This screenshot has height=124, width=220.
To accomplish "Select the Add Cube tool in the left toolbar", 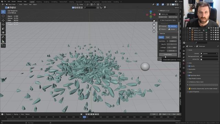I will (3, 46).
